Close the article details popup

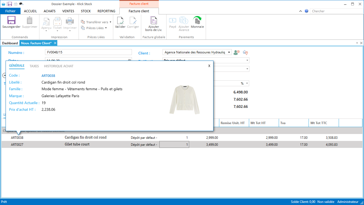[209, 66]
